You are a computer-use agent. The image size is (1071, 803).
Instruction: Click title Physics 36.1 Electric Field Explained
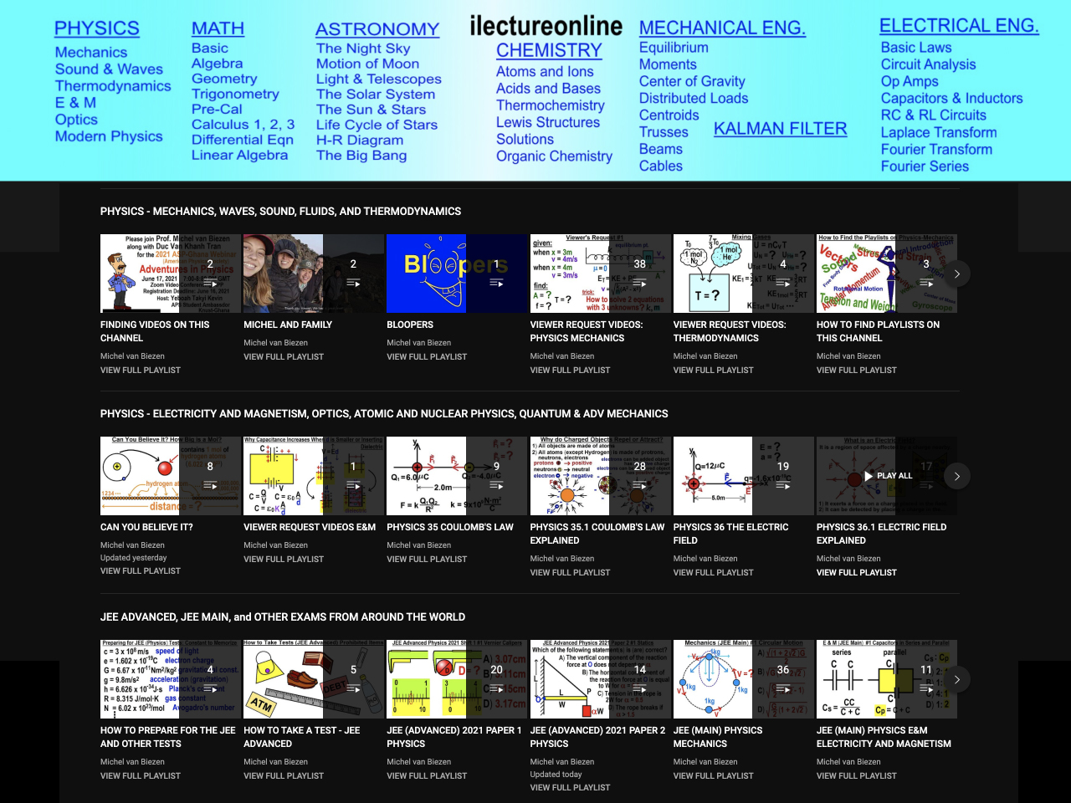click(881, 534)
